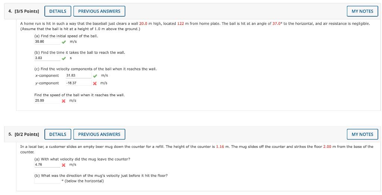Screen dimensions: 382x195
Task: Click the initial speed answer field 39.86
Action: [x=47, y=42]
